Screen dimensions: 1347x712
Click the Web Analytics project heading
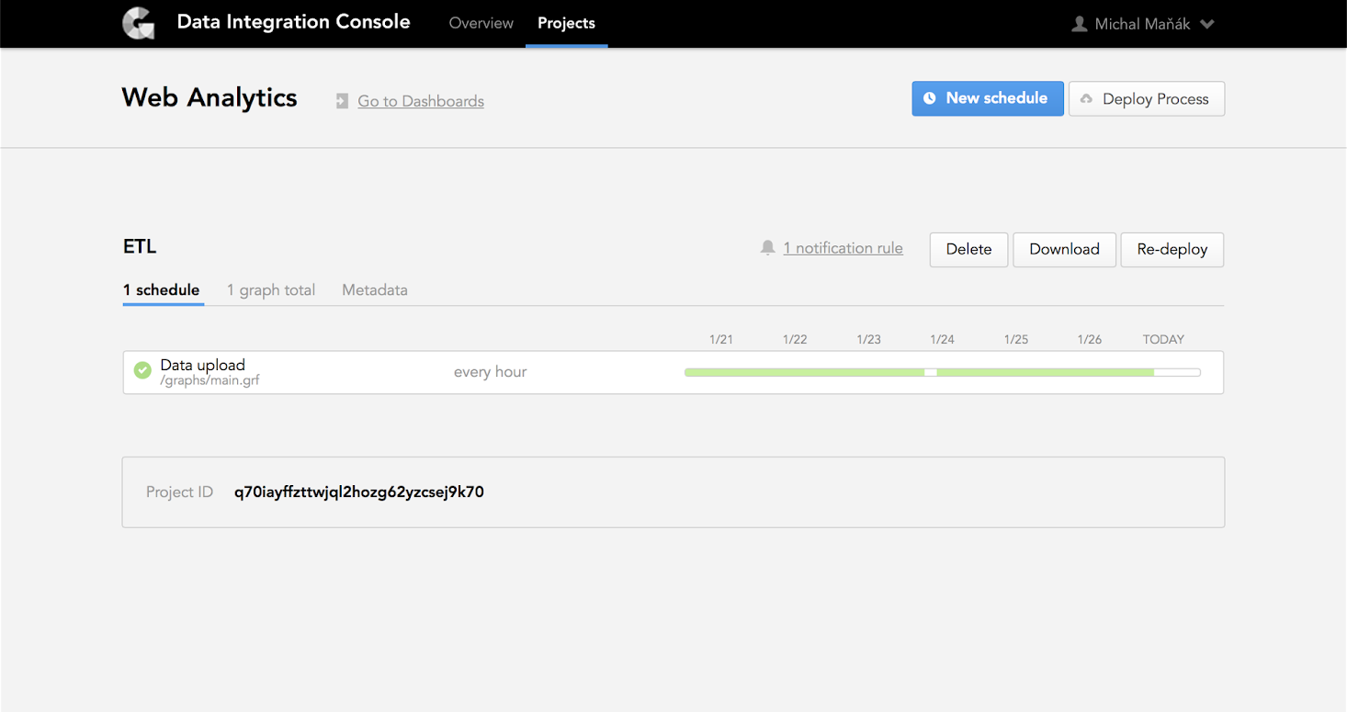(x=209, y=97)
